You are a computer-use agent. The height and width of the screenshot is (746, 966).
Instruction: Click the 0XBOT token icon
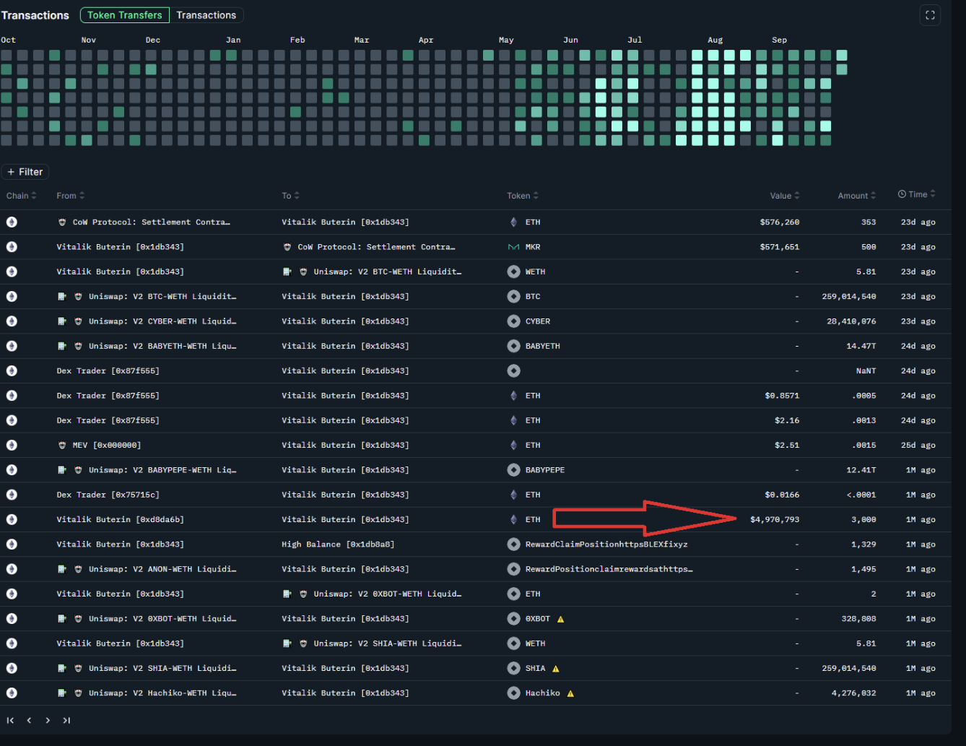tap(513, 618)
